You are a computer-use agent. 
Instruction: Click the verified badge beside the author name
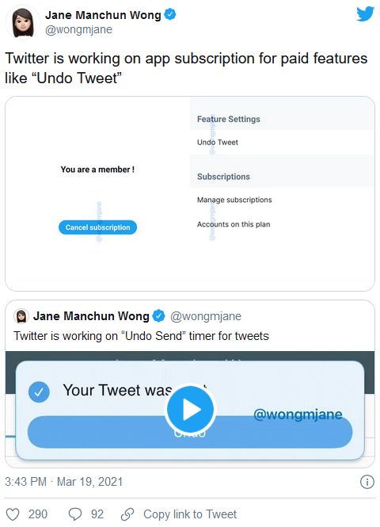click(x=170, y=14)
